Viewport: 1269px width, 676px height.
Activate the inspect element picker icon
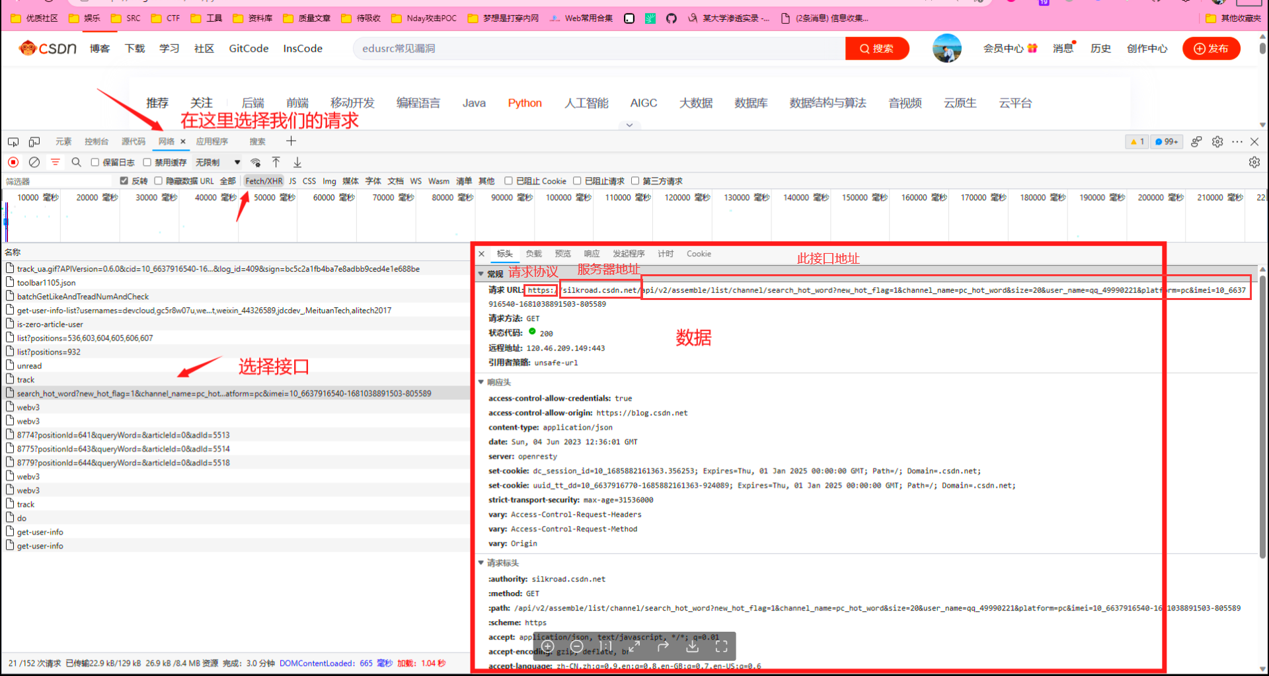13,141
